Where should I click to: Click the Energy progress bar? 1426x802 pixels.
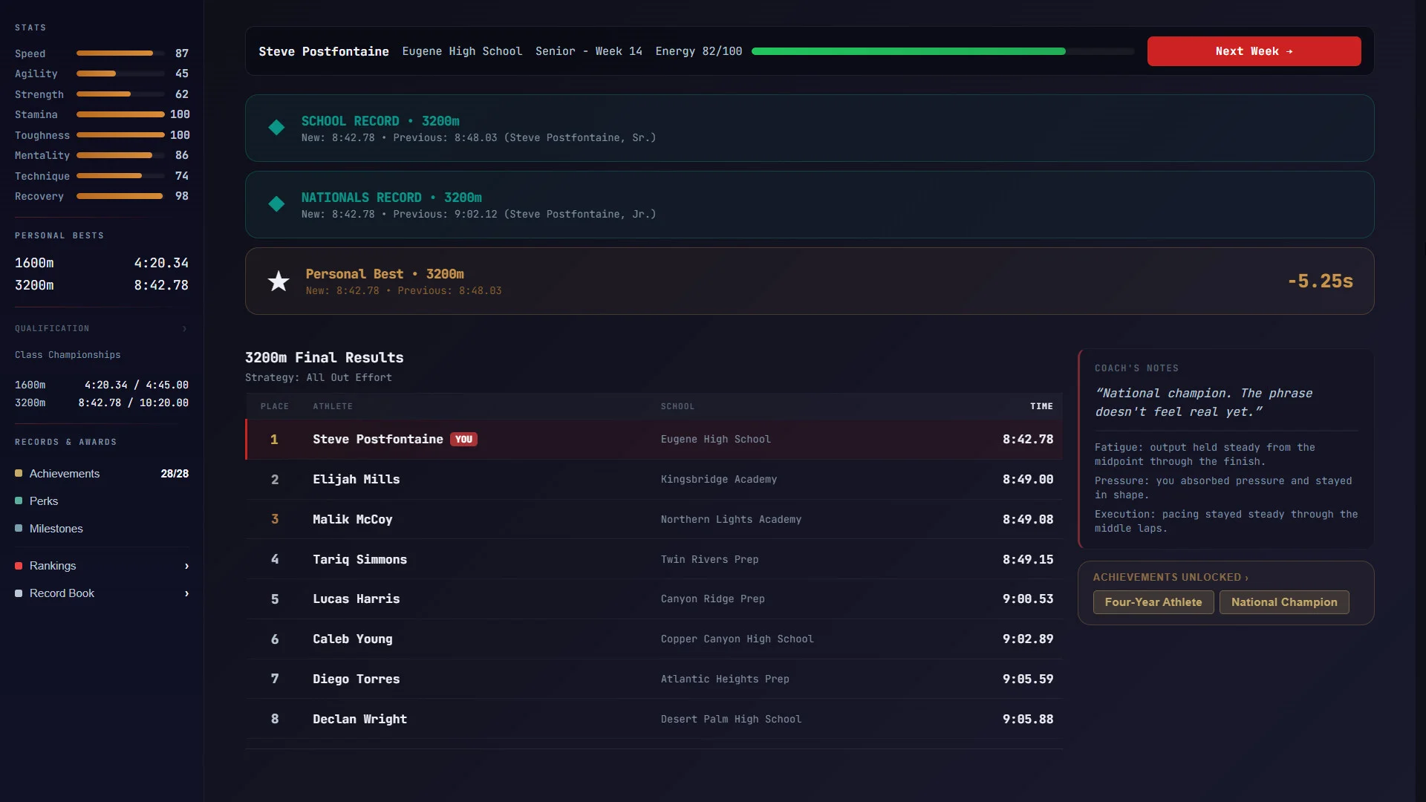pyautogui.click(x=942, y=51)
